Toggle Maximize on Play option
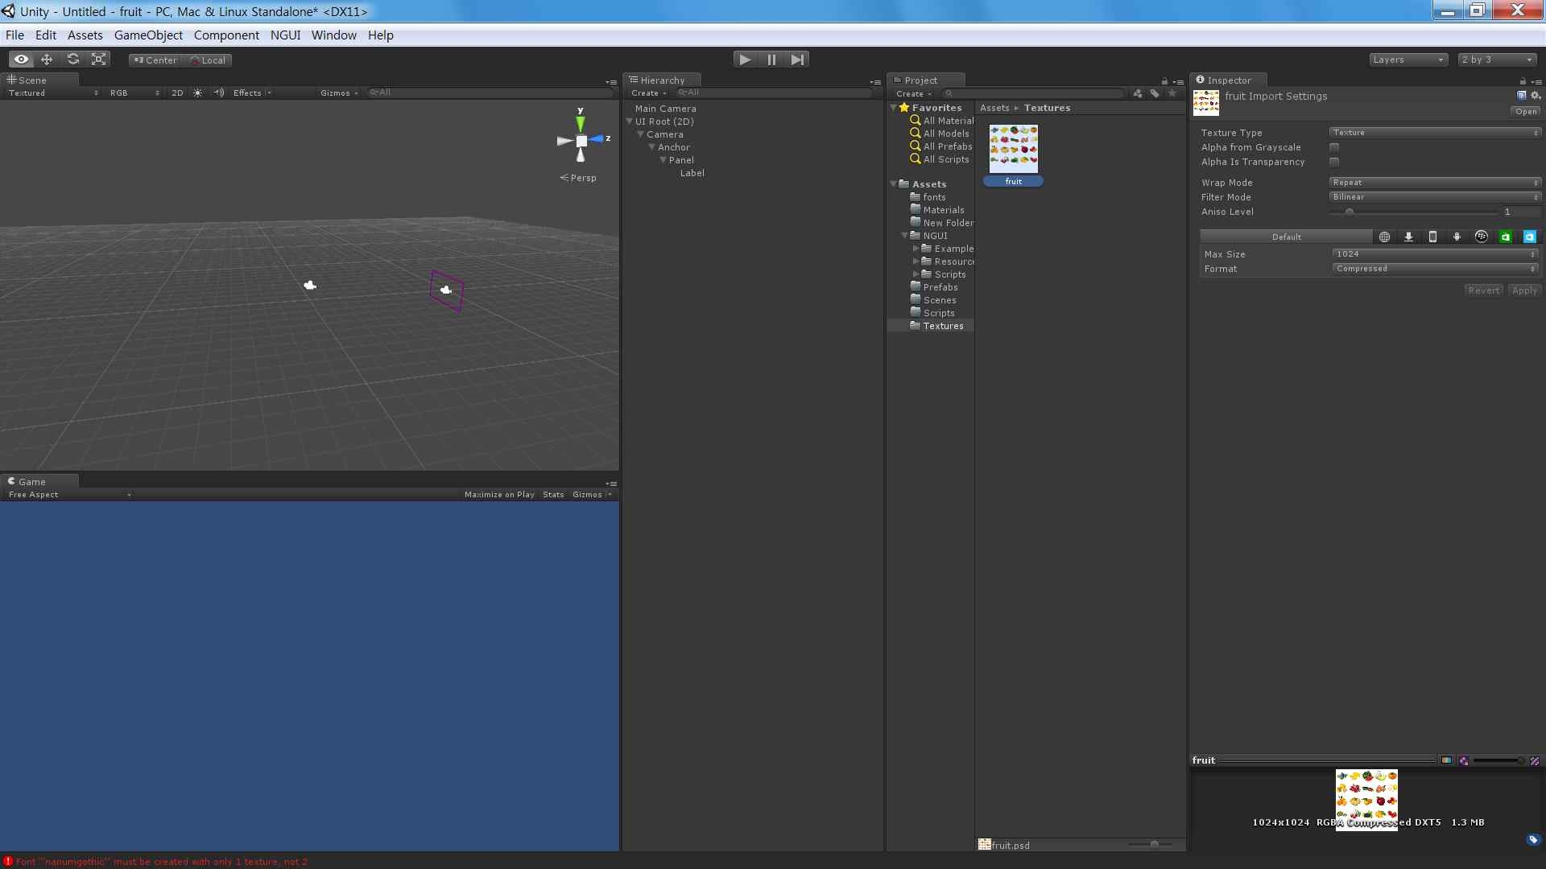 (499, 495)
